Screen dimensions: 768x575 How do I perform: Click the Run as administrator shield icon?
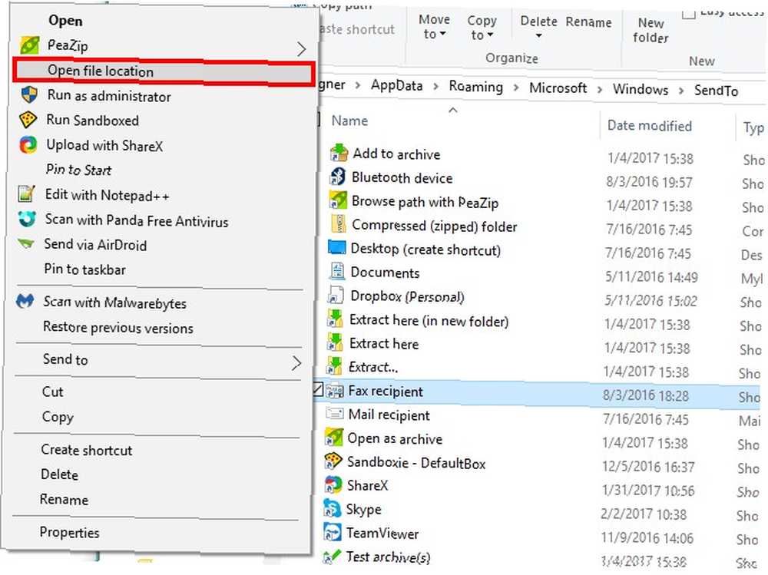pyautogui.click(x=29, y=95)
